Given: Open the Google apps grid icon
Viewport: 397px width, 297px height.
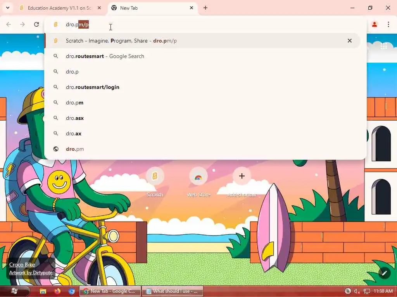Looking at the screenshot, I should 383,46.
